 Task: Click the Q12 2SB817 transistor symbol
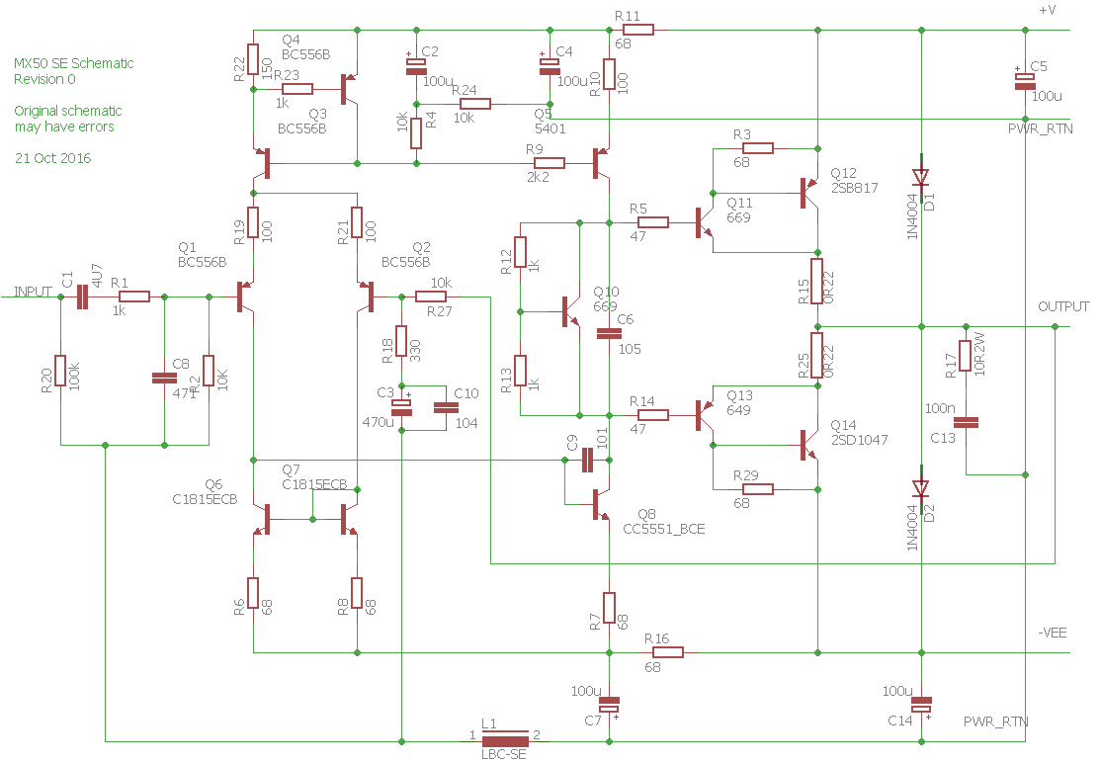[810, 193]
